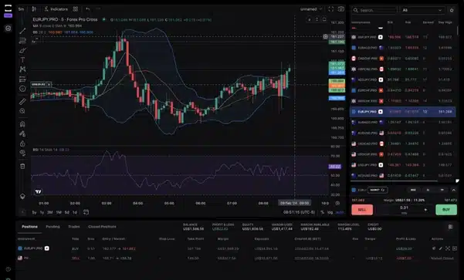Select the USDJPY.PRO watchlist row

(403, 165)
